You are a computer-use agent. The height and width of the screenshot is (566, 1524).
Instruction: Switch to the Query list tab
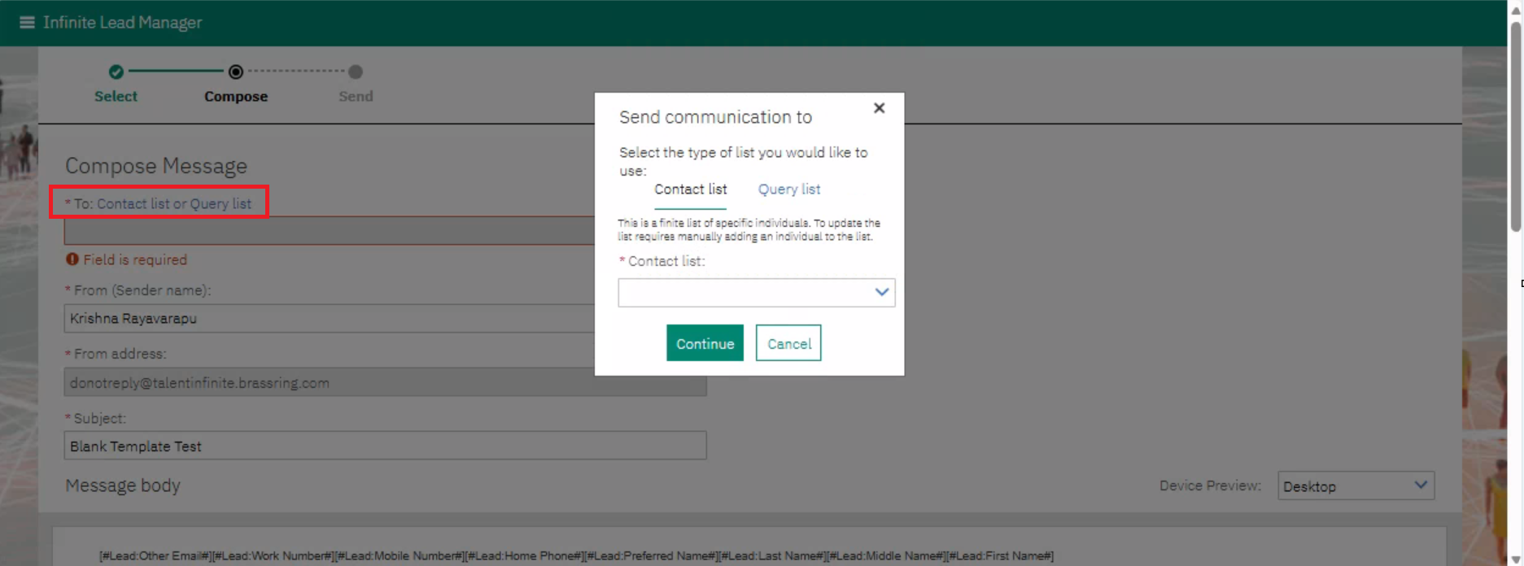788,189
